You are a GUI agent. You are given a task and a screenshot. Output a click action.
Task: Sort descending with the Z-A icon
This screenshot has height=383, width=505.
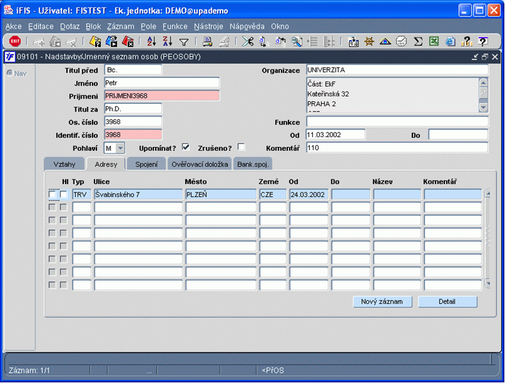167,41
